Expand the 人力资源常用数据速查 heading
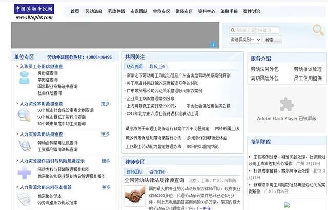Screen dimensions: 328x210 (x=41, y=104)
